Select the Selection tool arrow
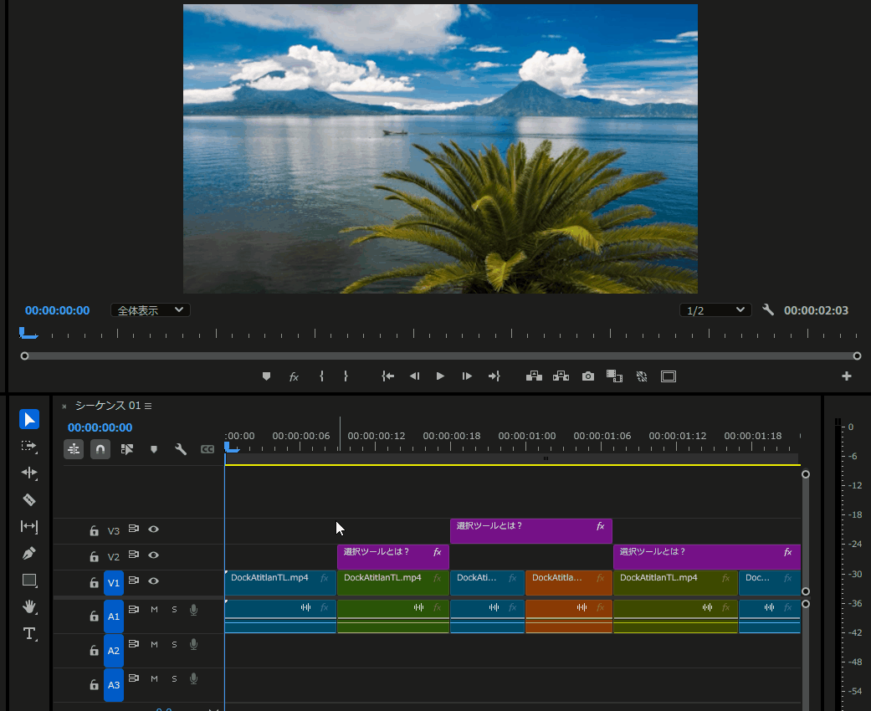 pos(29,419)
